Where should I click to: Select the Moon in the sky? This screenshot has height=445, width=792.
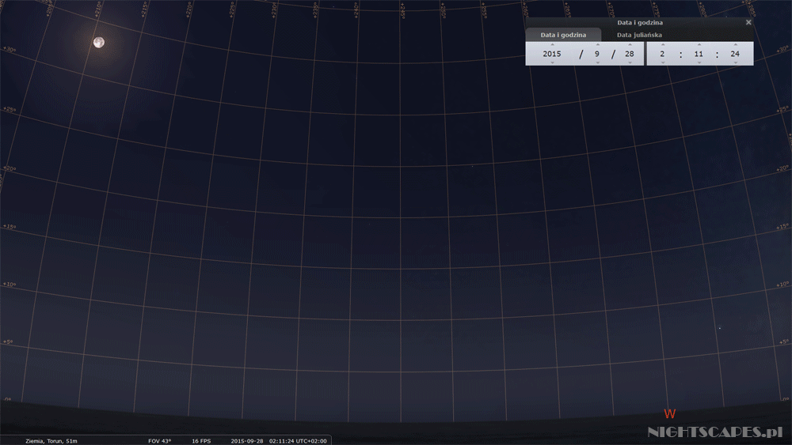pyautogui.click(x=99, y=43)
